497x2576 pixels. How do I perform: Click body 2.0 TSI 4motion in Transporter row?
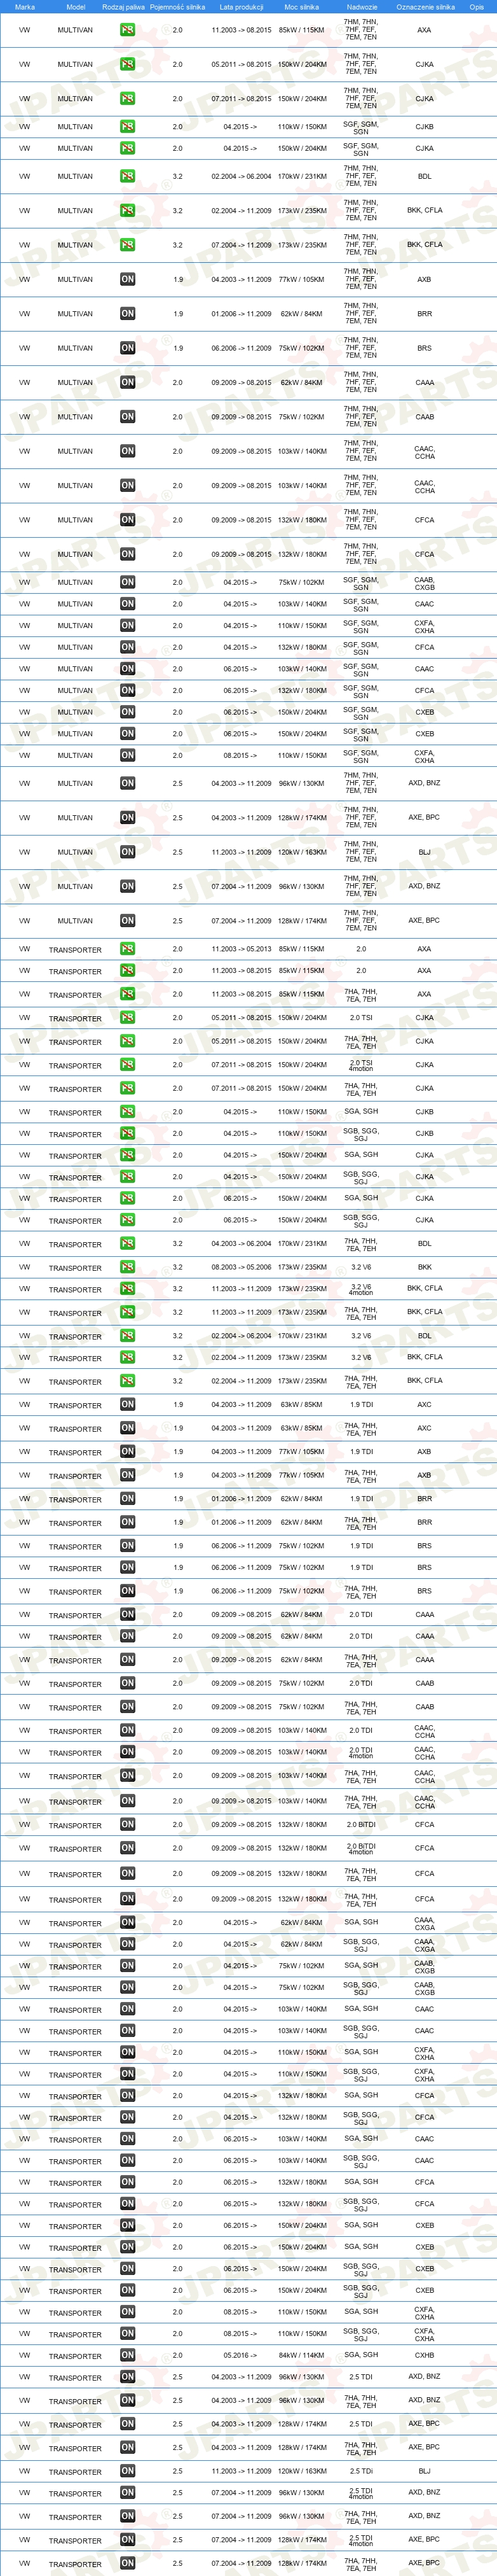pos(361,1065)
